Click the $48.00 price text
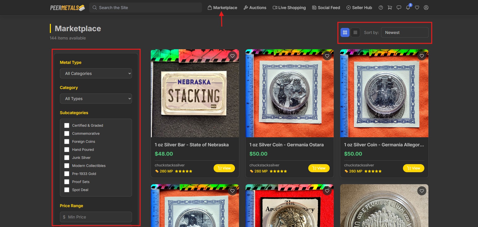Viewport: 478px width, 227px height. pos(164,154)
